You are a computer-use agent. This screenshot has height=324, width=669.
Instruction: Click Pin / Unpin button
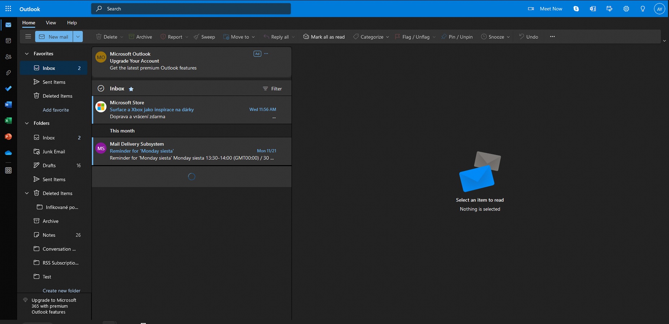pyautogui.click(x=457, y=37)
